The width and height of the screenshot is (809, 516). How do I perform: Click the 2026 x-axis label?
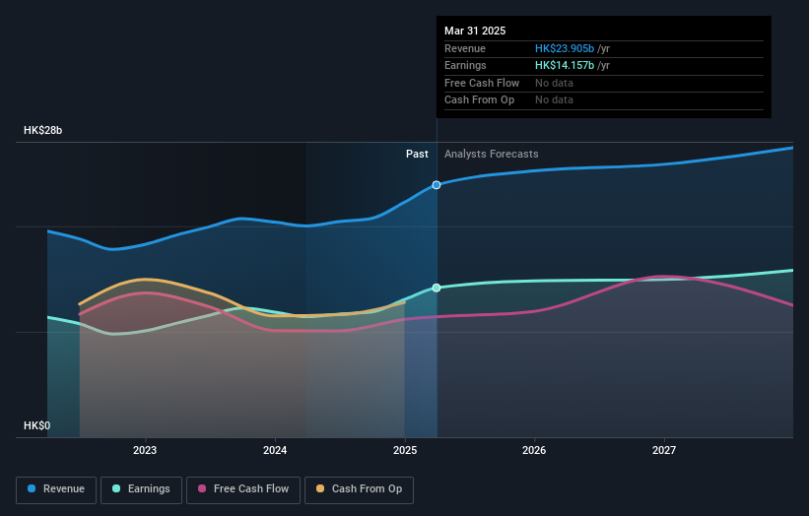pos(534,451)
